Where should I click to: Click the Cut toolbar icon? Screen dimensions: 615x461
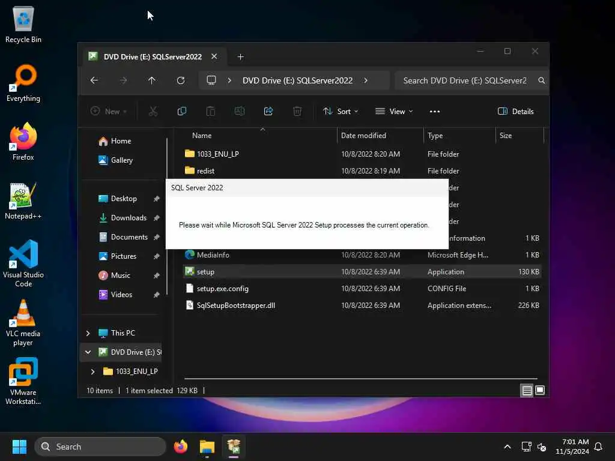(x=153, y=111)
